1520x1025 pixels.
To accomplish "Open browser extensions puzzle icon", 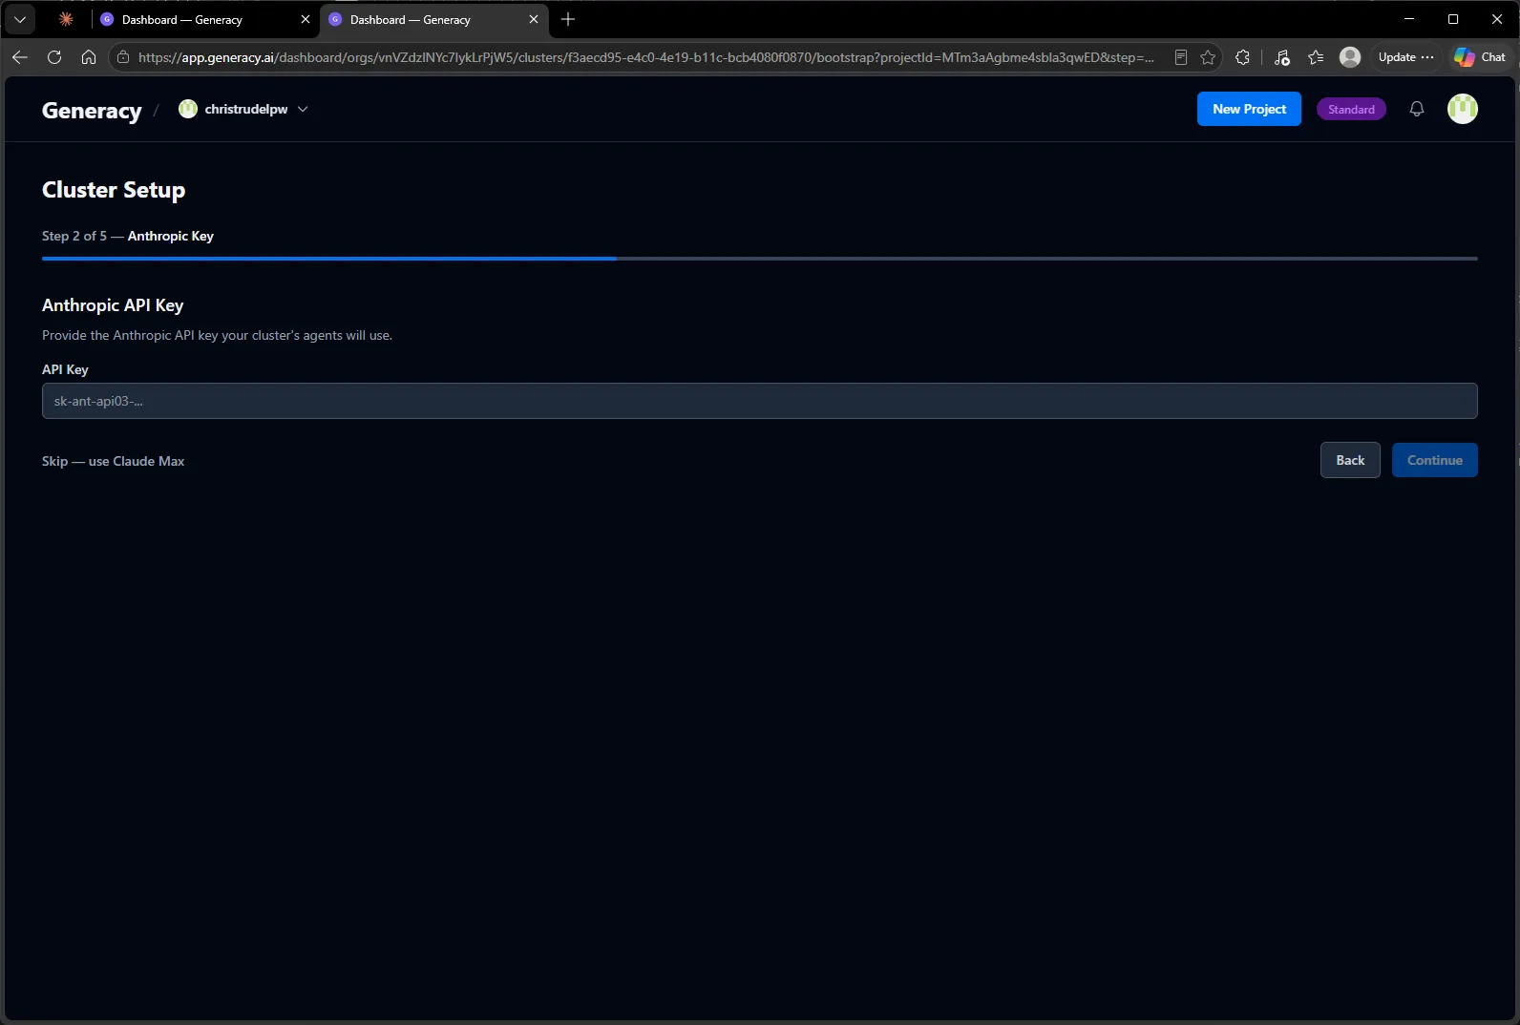I will point(1242,57).
